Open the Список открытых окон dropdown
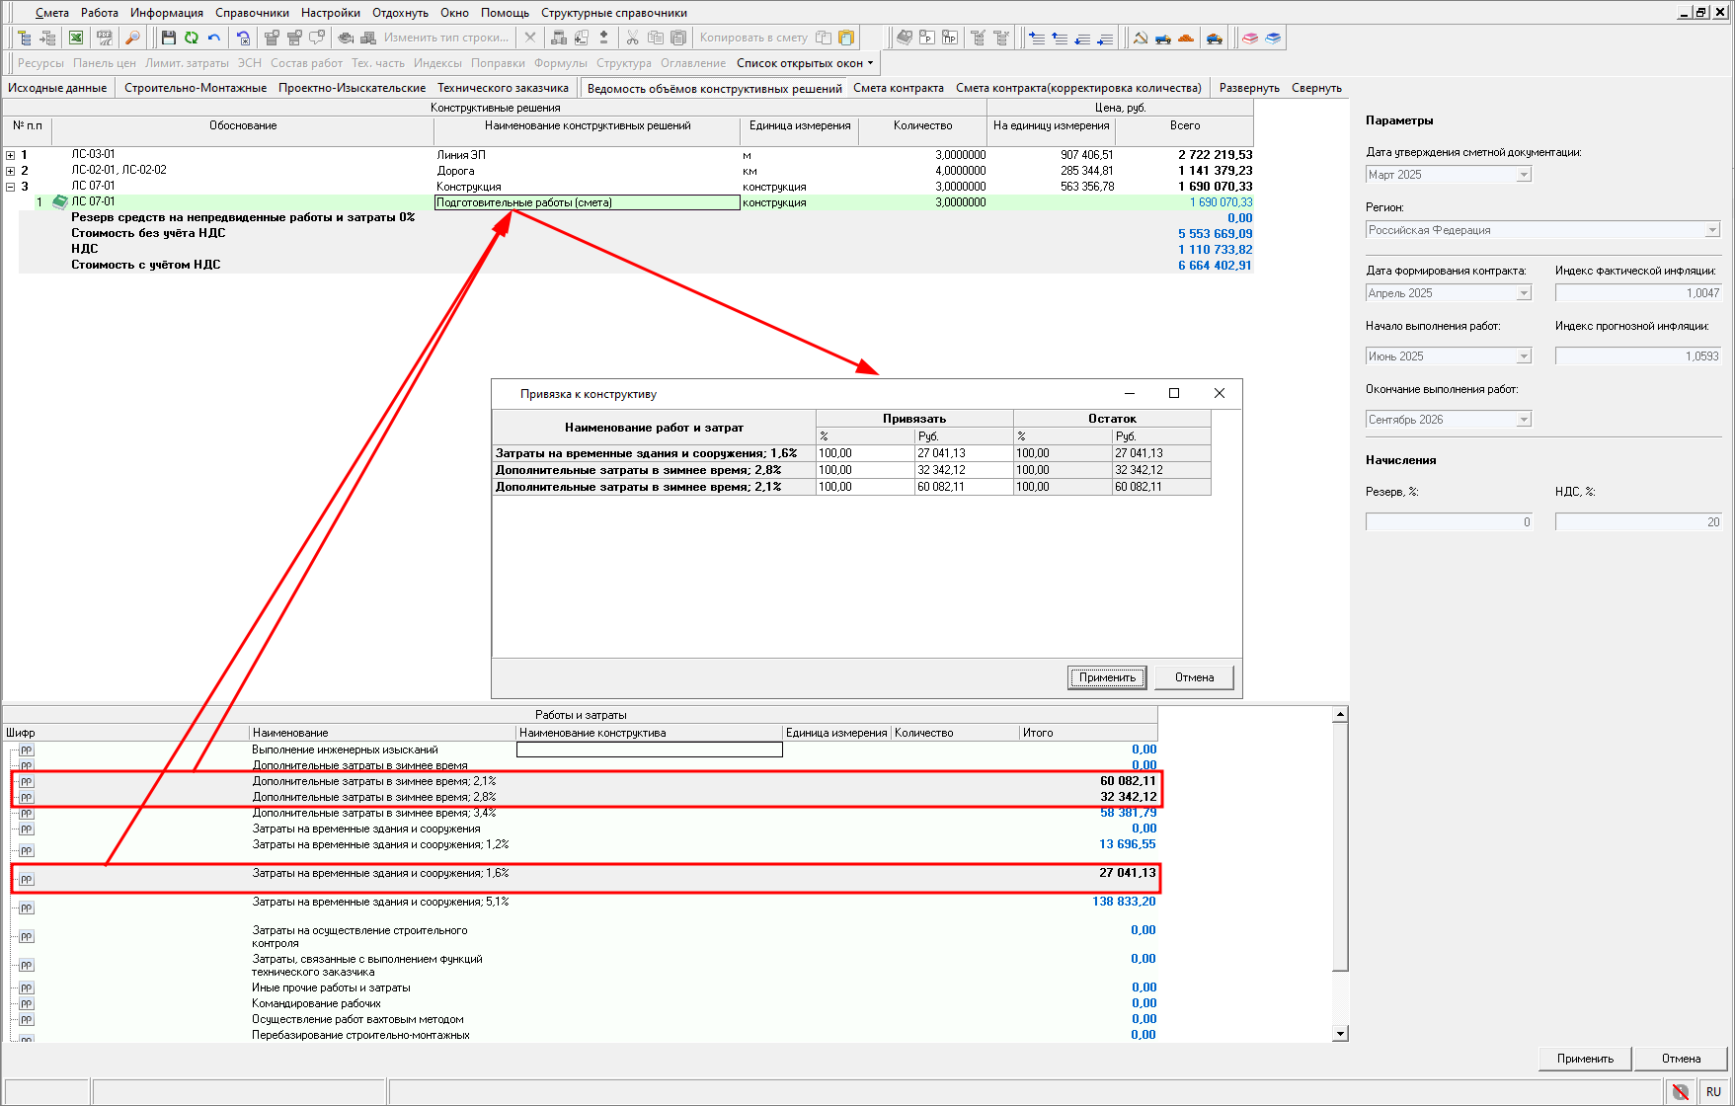The image size is (1735, 1106). coord(805,63)
